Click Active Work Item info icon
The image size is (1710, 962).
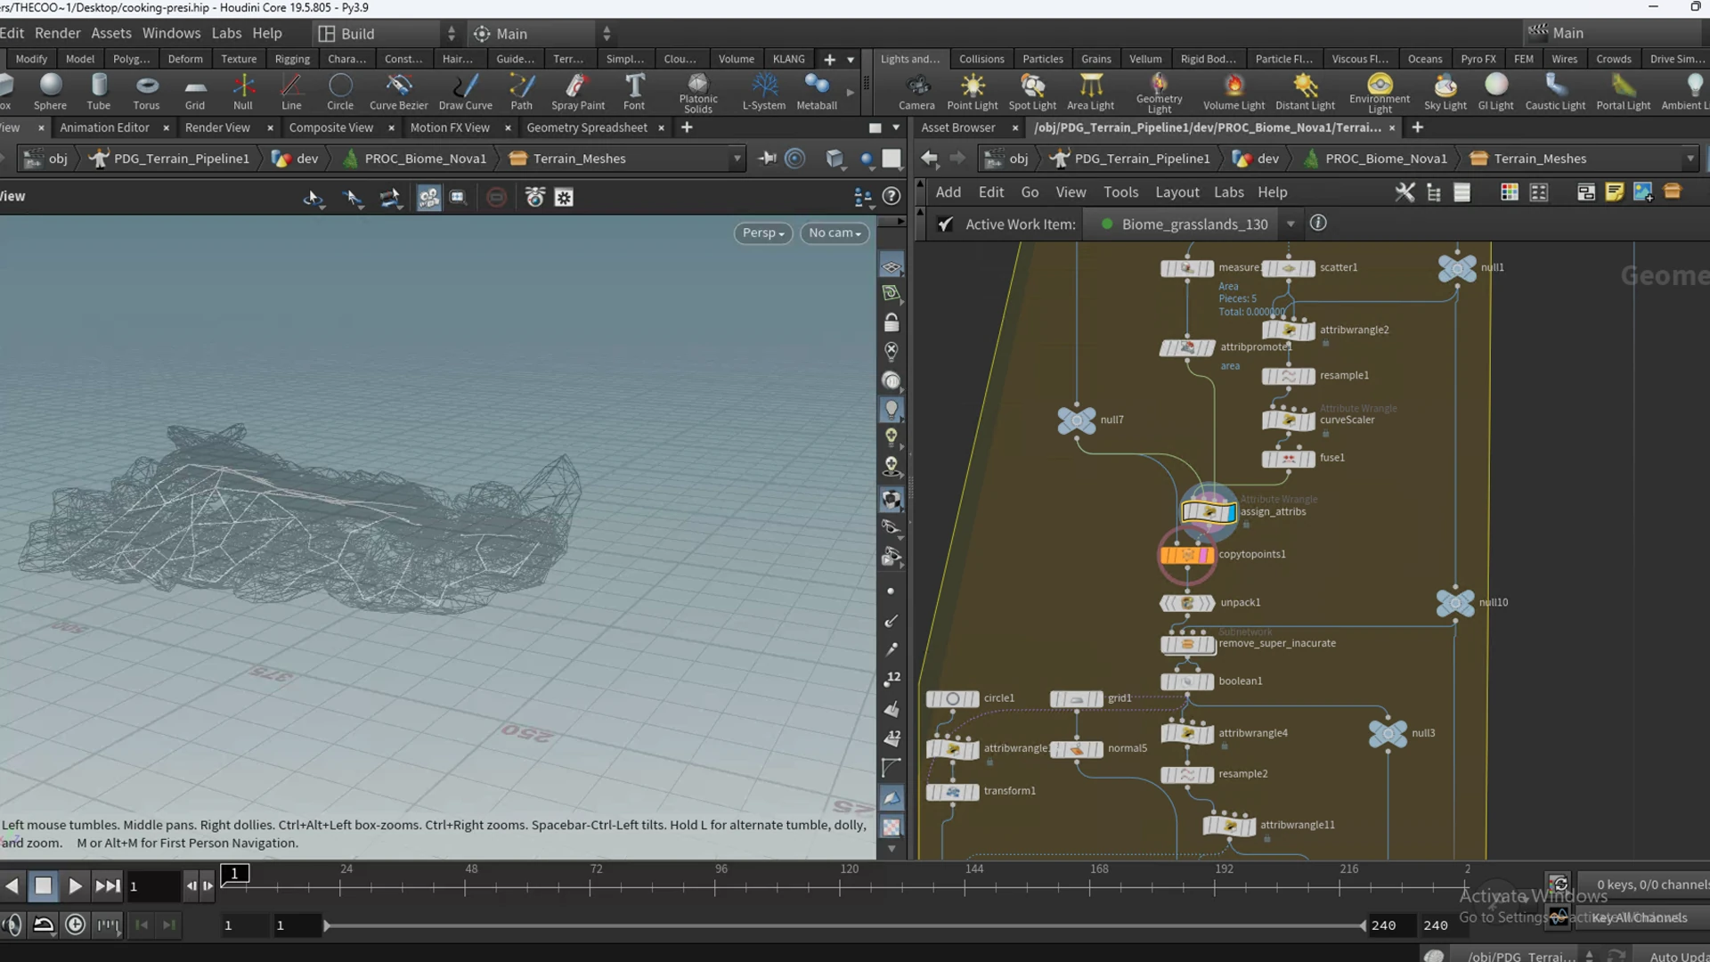[1318, 223]
